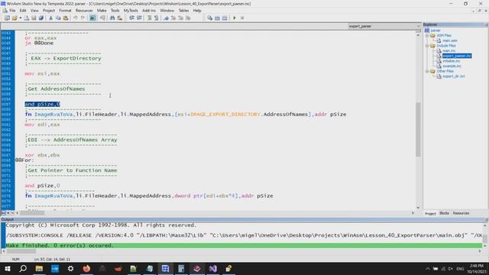The image size is (489, 275).
Task: Click the Save file toolbar icon
Action: point(34,18)
